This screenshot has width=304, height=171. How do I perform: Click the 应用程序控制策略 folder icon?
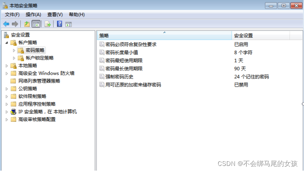point(13,104)
